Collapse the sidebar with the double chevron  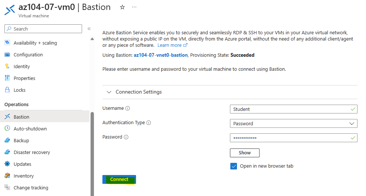[x=89, y=29]
